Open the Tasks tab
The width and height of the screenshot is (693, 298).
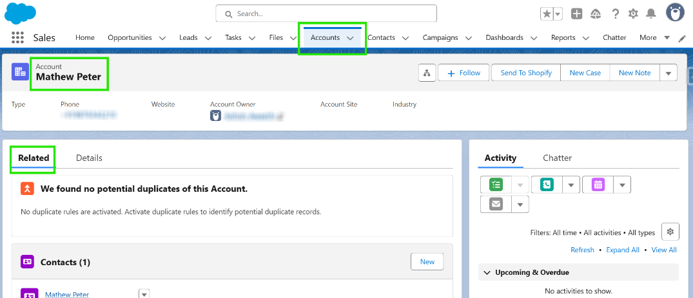[233, 37]
